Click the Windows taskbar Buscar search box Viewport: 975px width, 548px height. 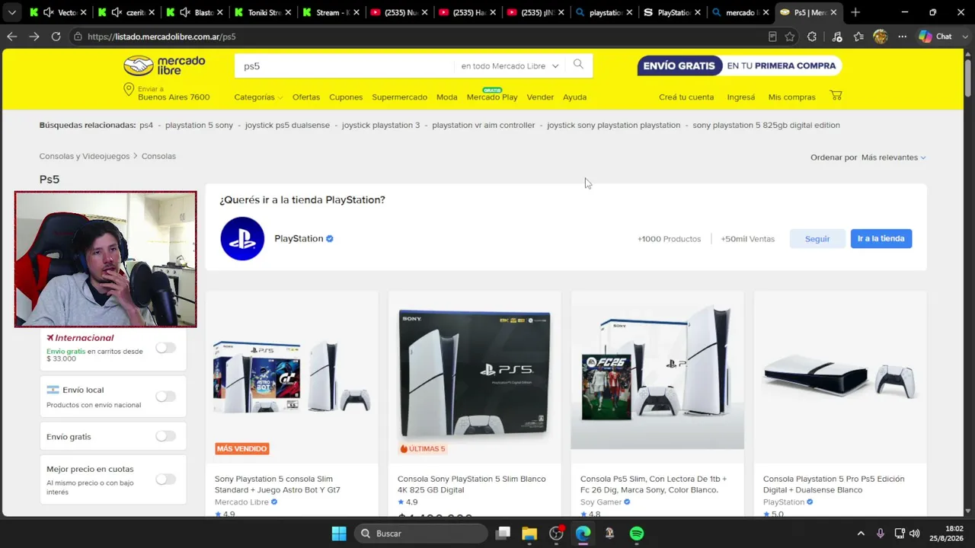pos(421,534)
